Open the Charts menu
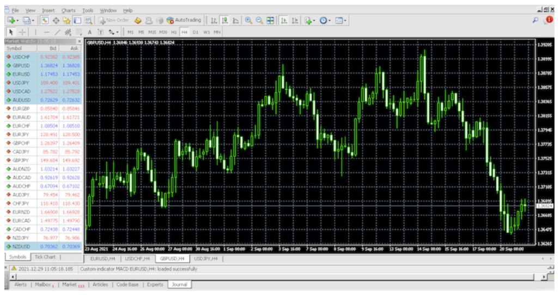This screenshot has height=295, width=558. pos(69,10)
